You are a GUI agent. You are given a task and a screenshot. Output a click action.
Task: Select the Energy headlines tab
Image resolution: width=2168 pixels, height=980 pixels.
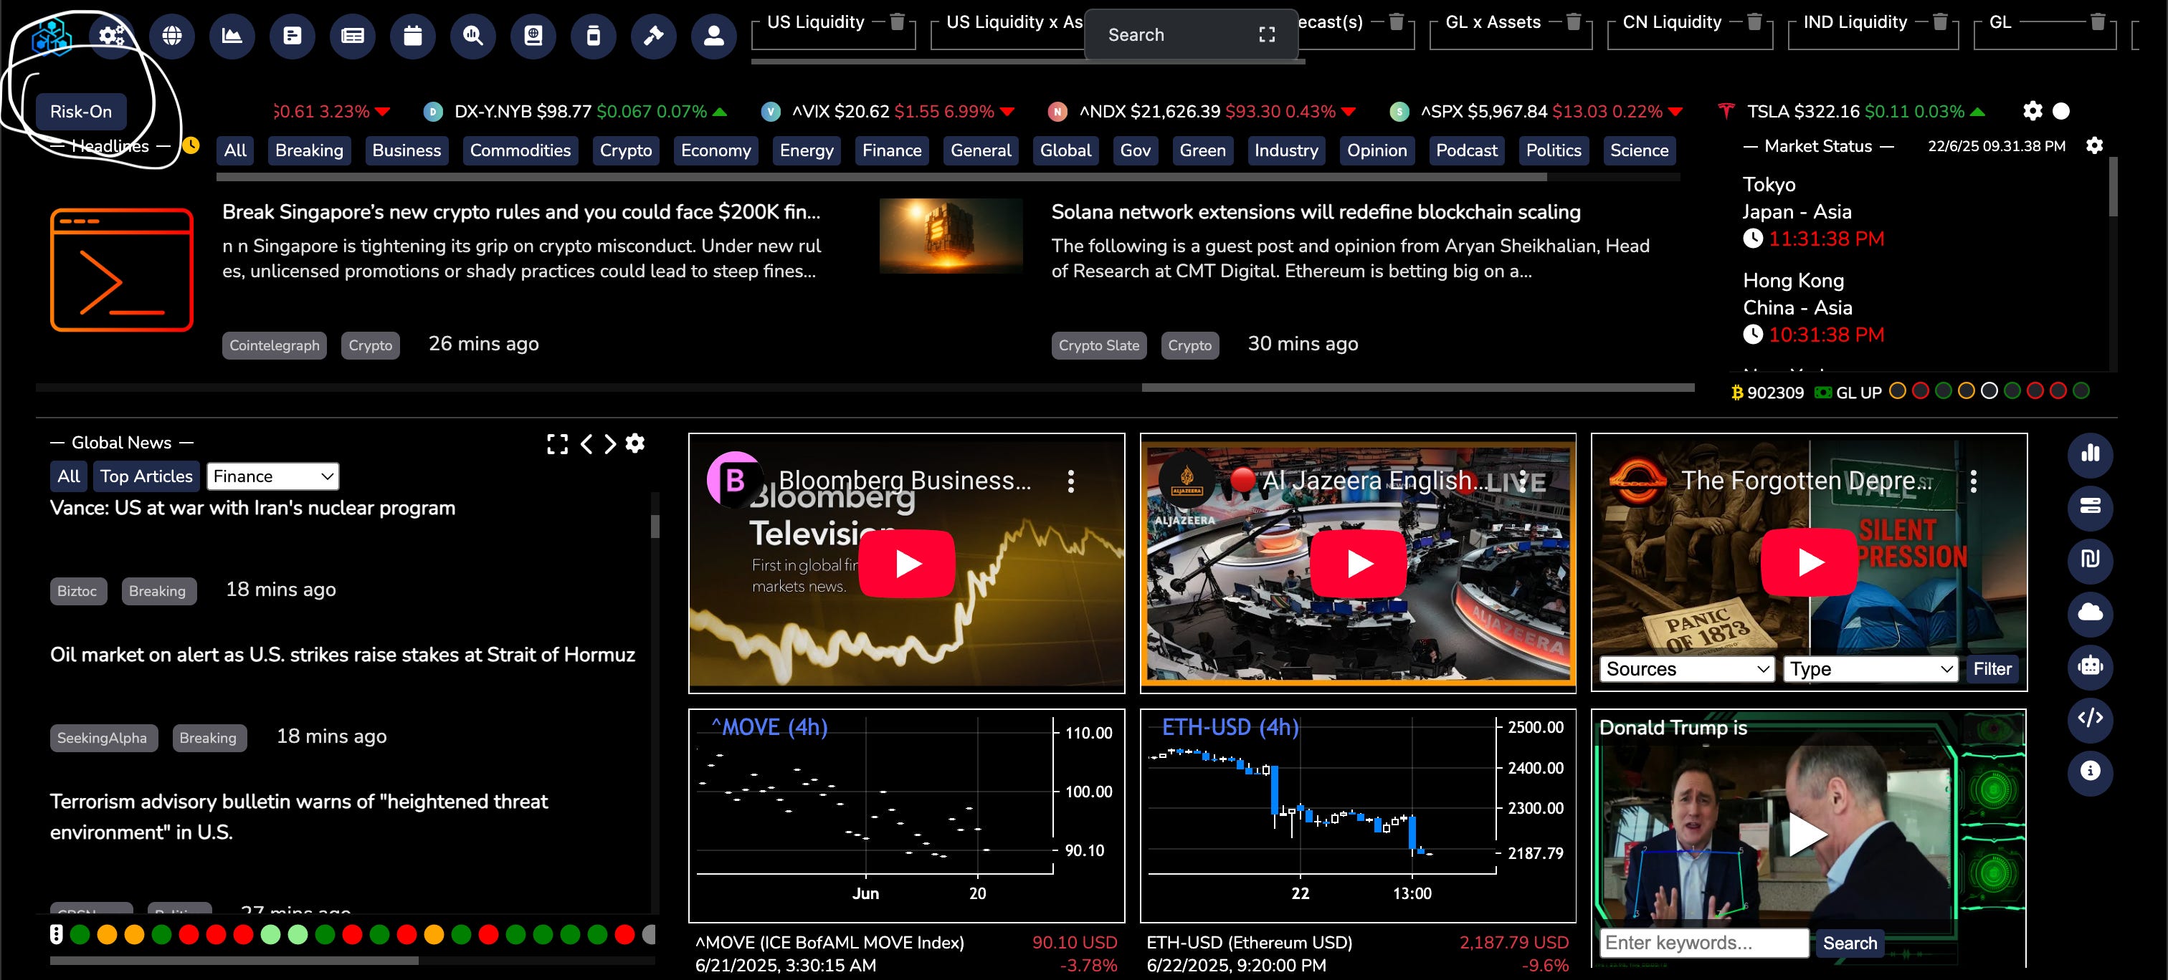(807, 150)
